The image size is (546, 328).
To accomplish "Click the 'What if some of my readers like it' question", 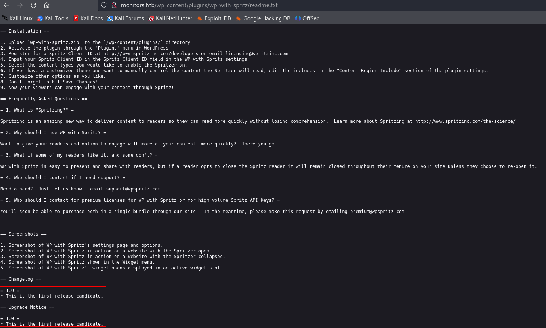I will 79,155.
